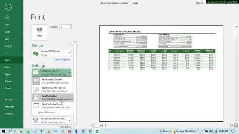Open network status in system tray
This screenshot has width=239, height=134.
pos(216,131)
